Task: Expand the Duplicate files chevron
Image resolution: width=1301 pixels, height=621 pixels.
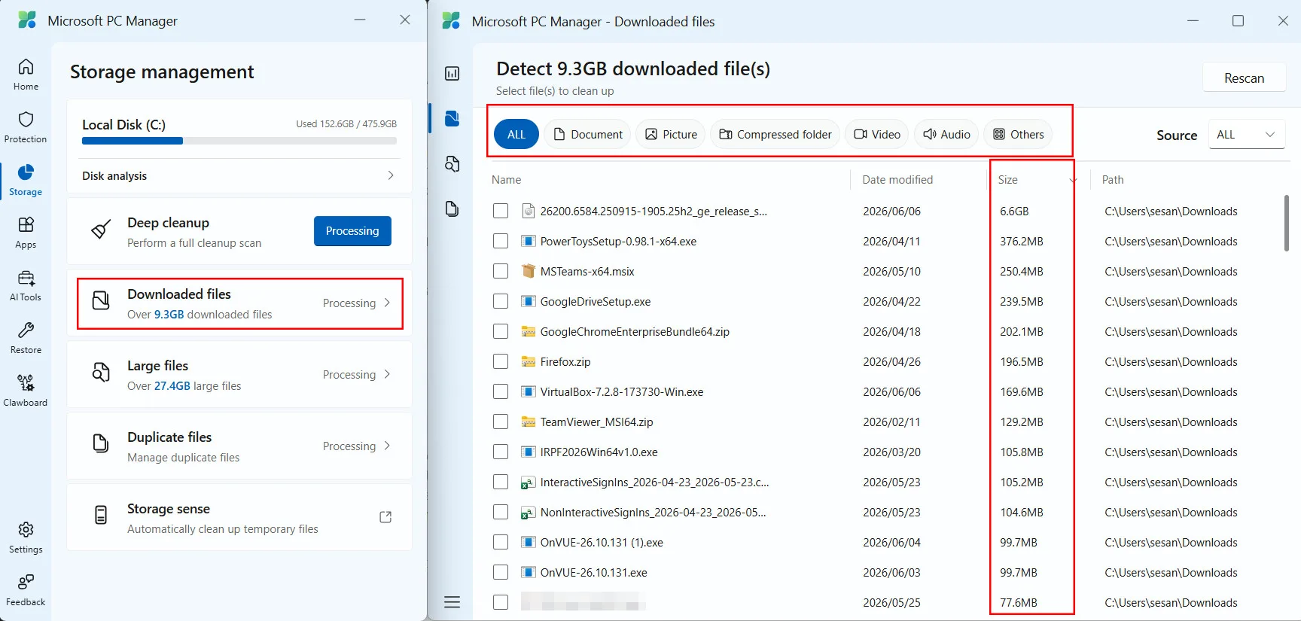Action: point(387,446)
